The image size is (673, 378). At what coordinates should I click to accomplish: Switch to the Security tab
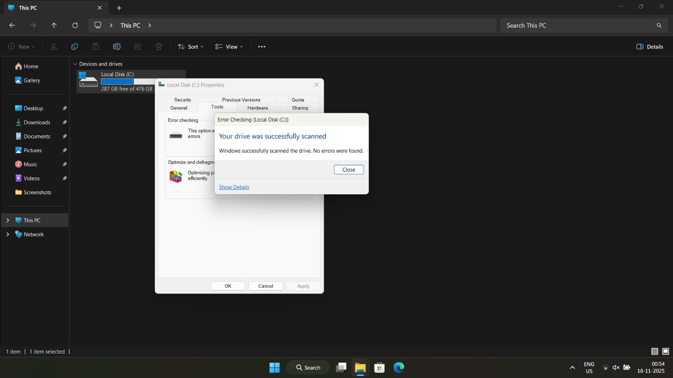182,100
